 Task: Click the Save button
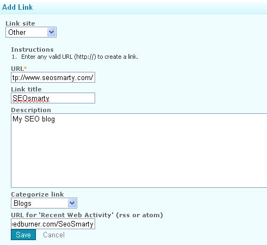(23, 235)
